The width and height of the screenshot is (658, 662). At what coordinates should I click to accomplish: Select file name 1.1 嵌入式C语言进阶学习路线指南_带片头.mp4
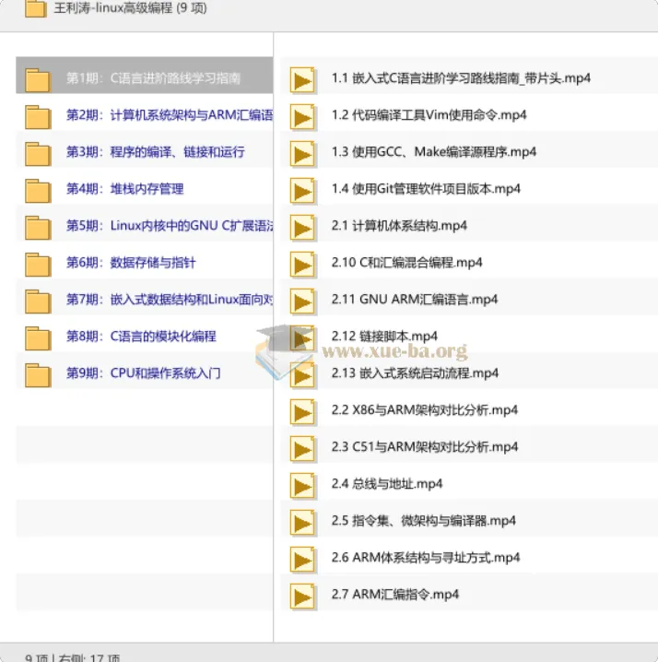coord(461,78)
